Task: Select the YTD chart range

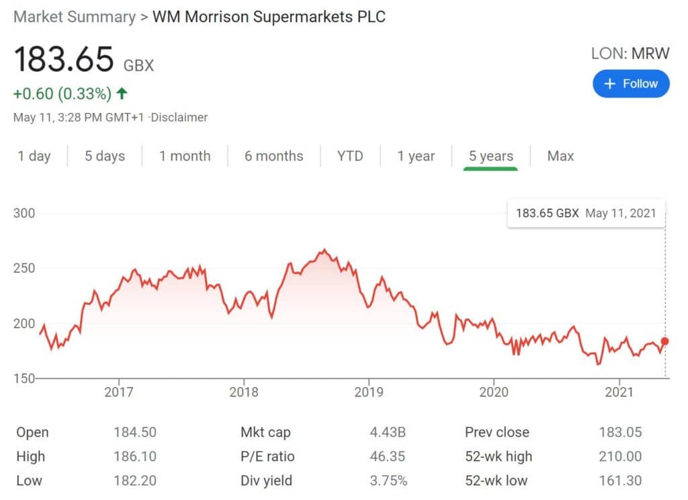Action: click(350, 156)
